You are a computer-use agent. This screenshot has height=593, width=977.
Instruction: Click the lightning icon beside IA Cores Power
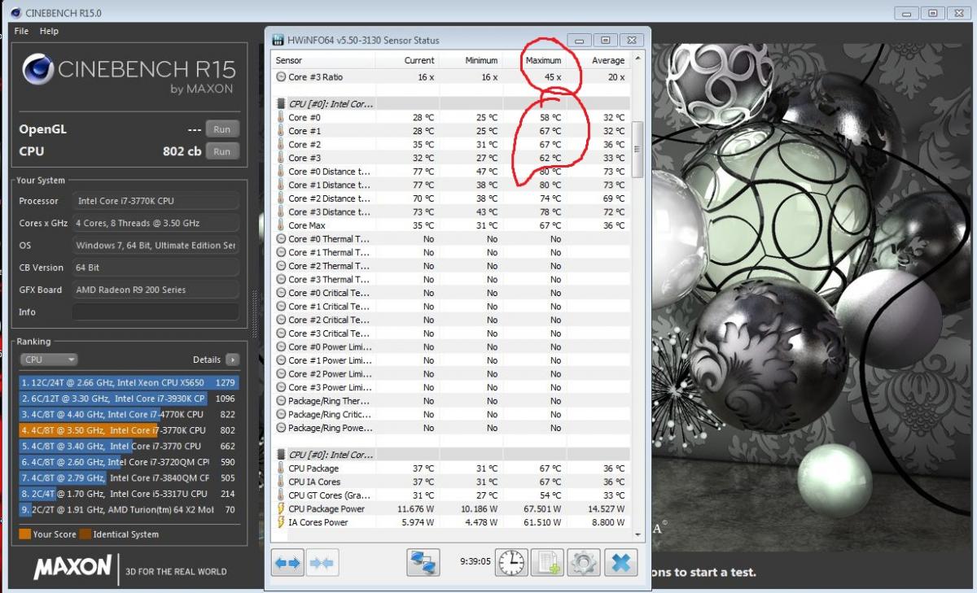click(281, 522)
